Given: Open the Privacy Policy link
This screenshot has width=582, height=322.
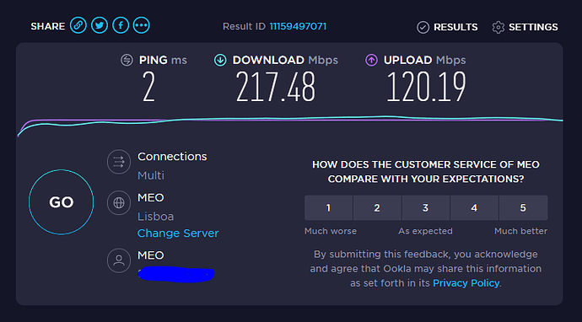Looking at the screenshot, I should 466,283.
